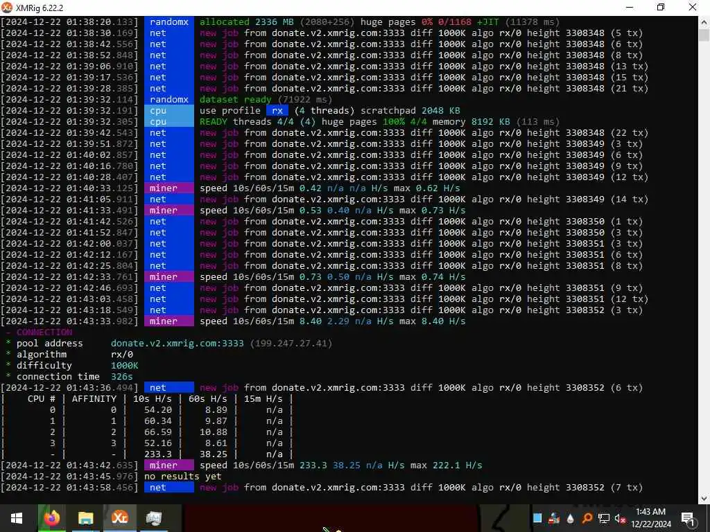Screen dimensions: 710x532
Task: Click the 'CPU #' table header
Action: click(x=41, y=399)
